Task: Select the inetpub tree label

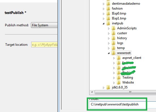Action: pyautogui.click(x=117, y=23)
